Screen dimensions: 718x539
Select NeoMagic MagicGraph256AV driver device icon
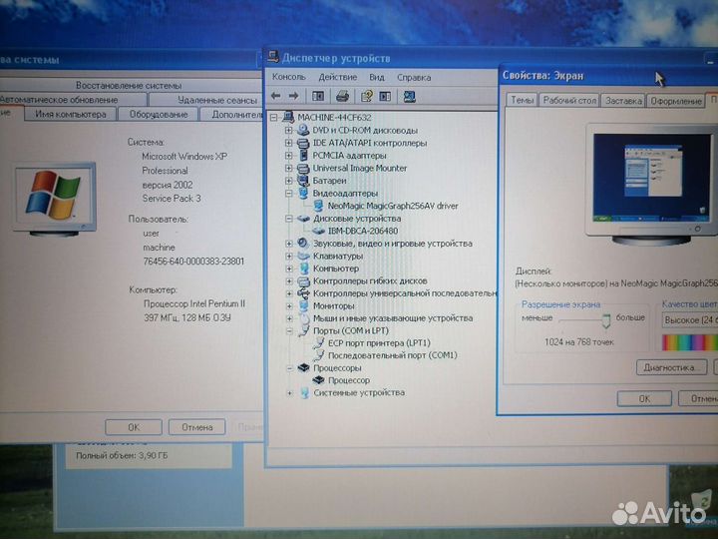coord(319,206)
